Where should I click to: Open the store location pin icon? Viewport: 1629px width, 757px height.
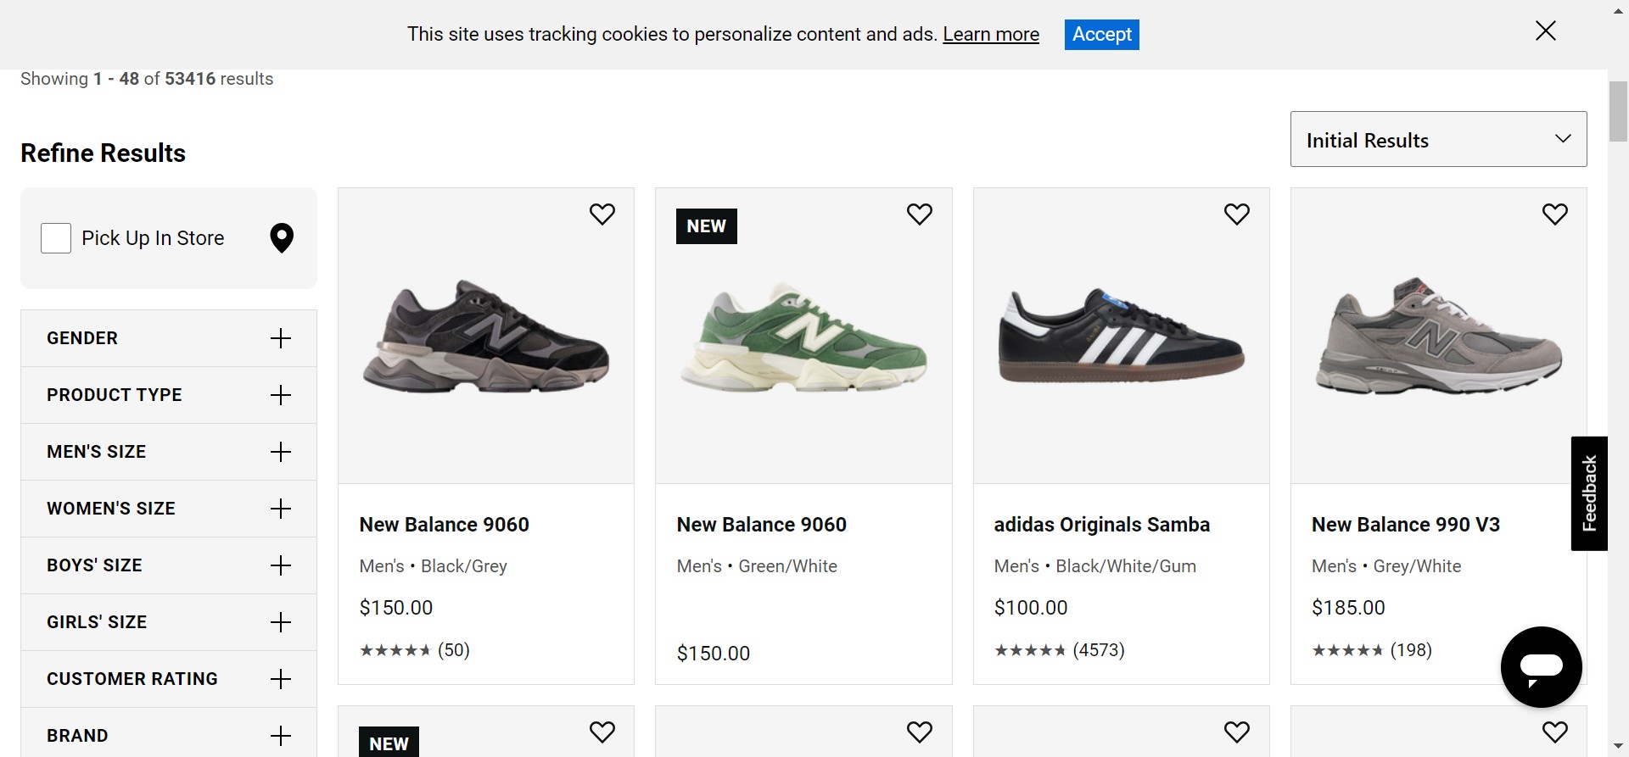pyautogui.click(x=282, y=238)
